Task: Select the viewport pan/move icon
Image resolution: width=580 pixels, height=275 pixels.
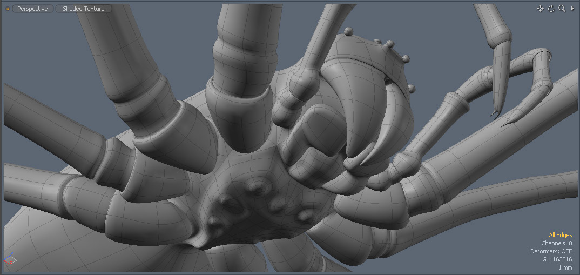Action: (x=540, y=9)
